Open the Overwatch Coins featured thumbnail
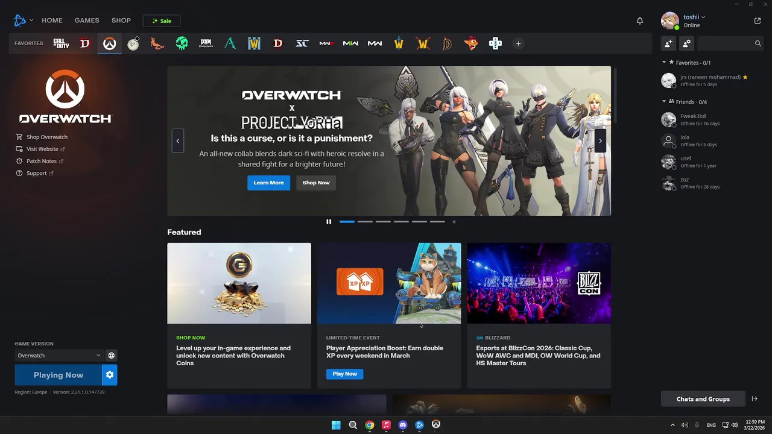 coord(239,283)
